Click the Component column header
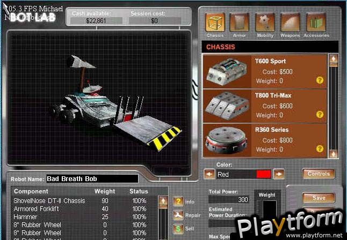 [x=31, y=191]
